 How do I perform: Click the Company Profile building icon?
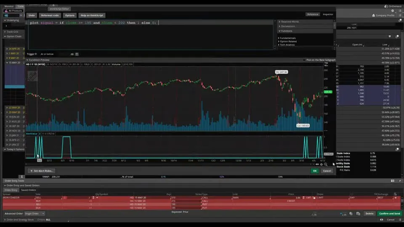(374, 16)
